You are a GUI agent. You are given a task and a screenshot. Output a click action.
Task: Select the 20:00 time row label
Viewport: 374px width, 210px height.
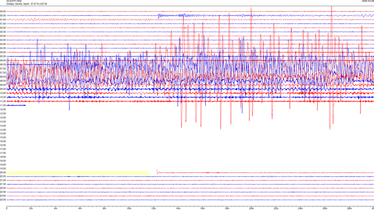(x=3, y=172)
